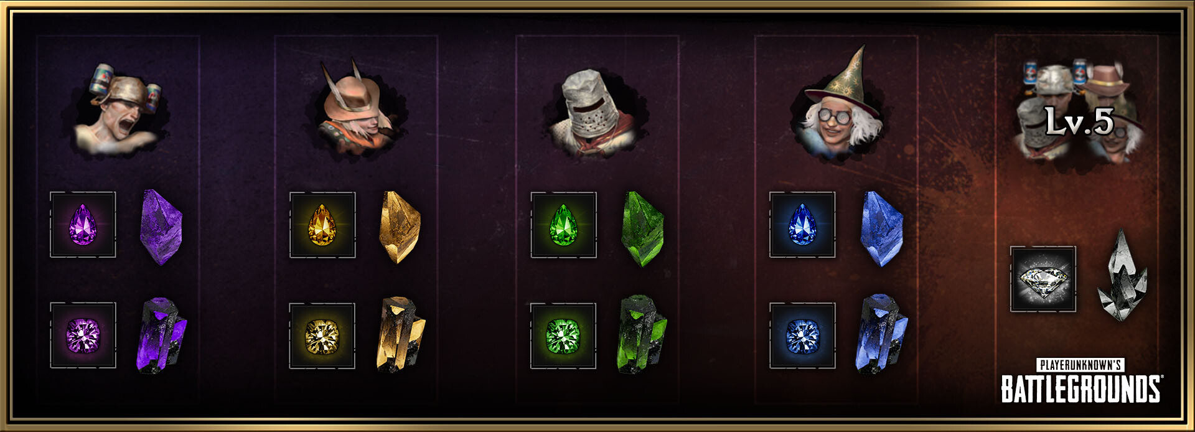Open the wizard hat character portrait

click(837, 103)
